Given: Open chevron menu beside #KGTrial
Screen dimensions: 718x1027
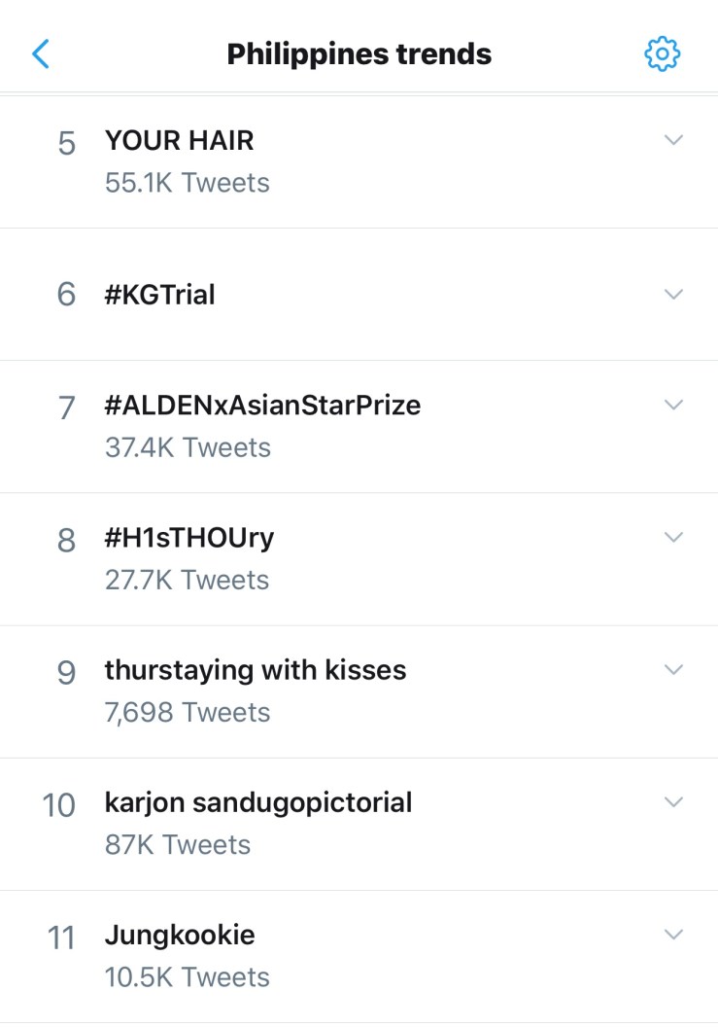Looking at the screenshot, I should click(x=673, y=294).
